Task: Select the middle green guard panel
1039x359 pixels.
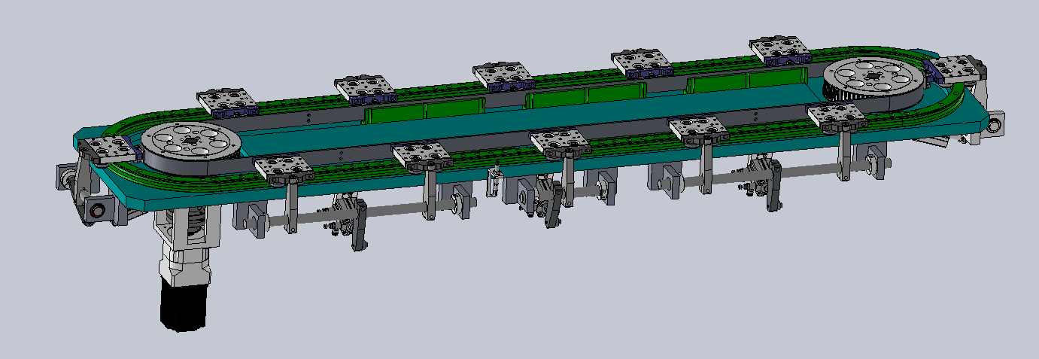Action: [x=585, y=94]
